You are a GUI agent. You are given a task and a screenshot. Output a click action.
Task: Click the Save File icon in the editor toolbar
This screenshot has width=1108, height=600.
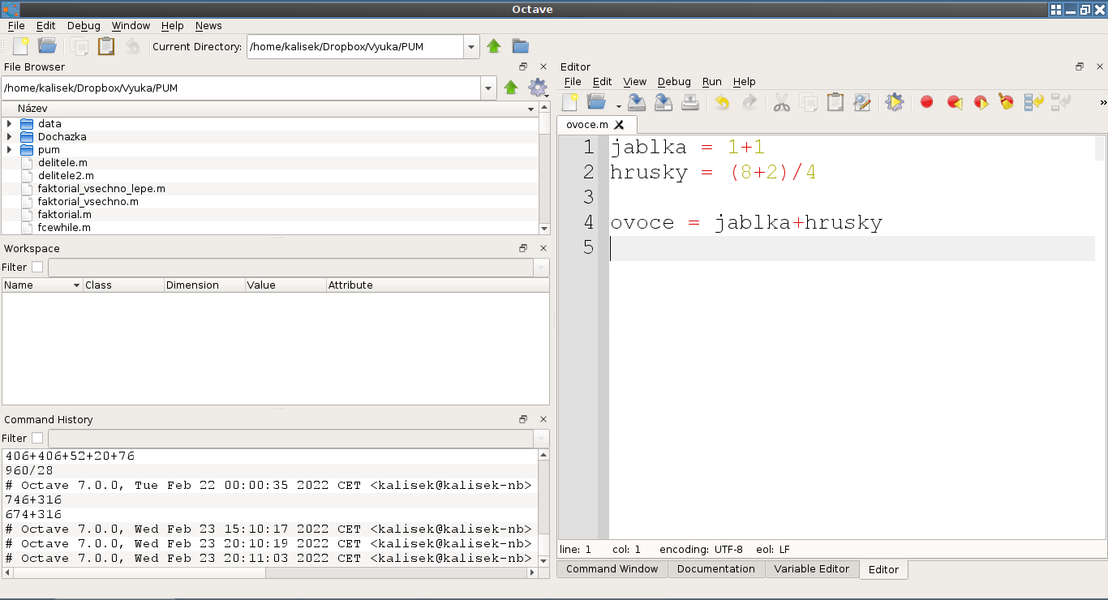click(637, 102)
